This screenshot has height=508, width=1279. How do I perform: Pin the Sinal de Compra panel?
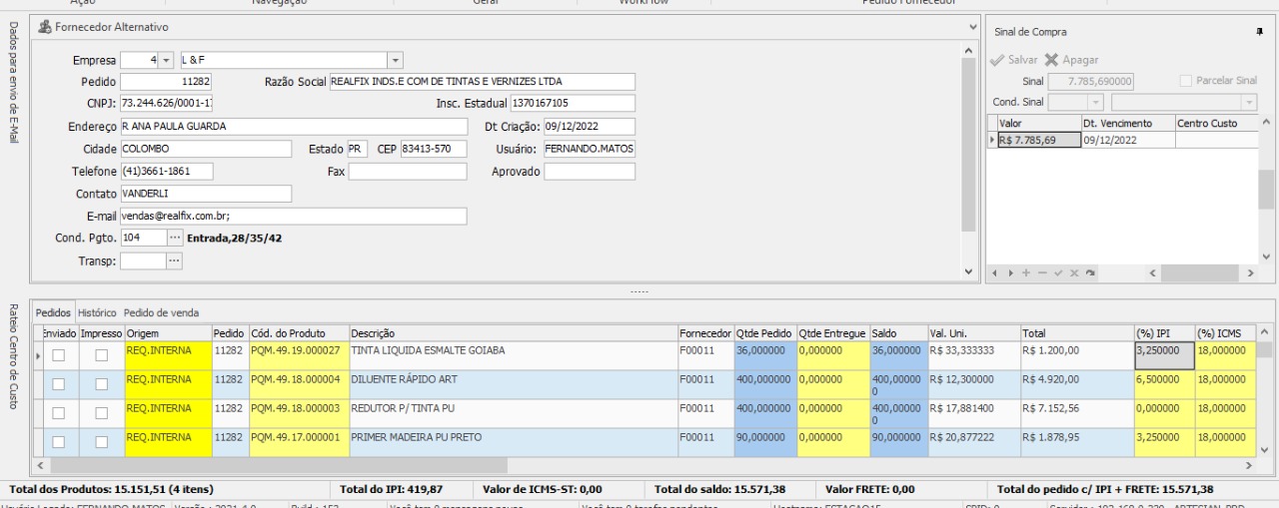point(1259,32)
